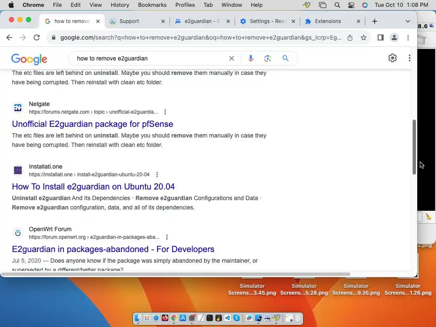Click into the Google search input field
The width and height of the screenshot is (436, 327).
click(150, 58)
